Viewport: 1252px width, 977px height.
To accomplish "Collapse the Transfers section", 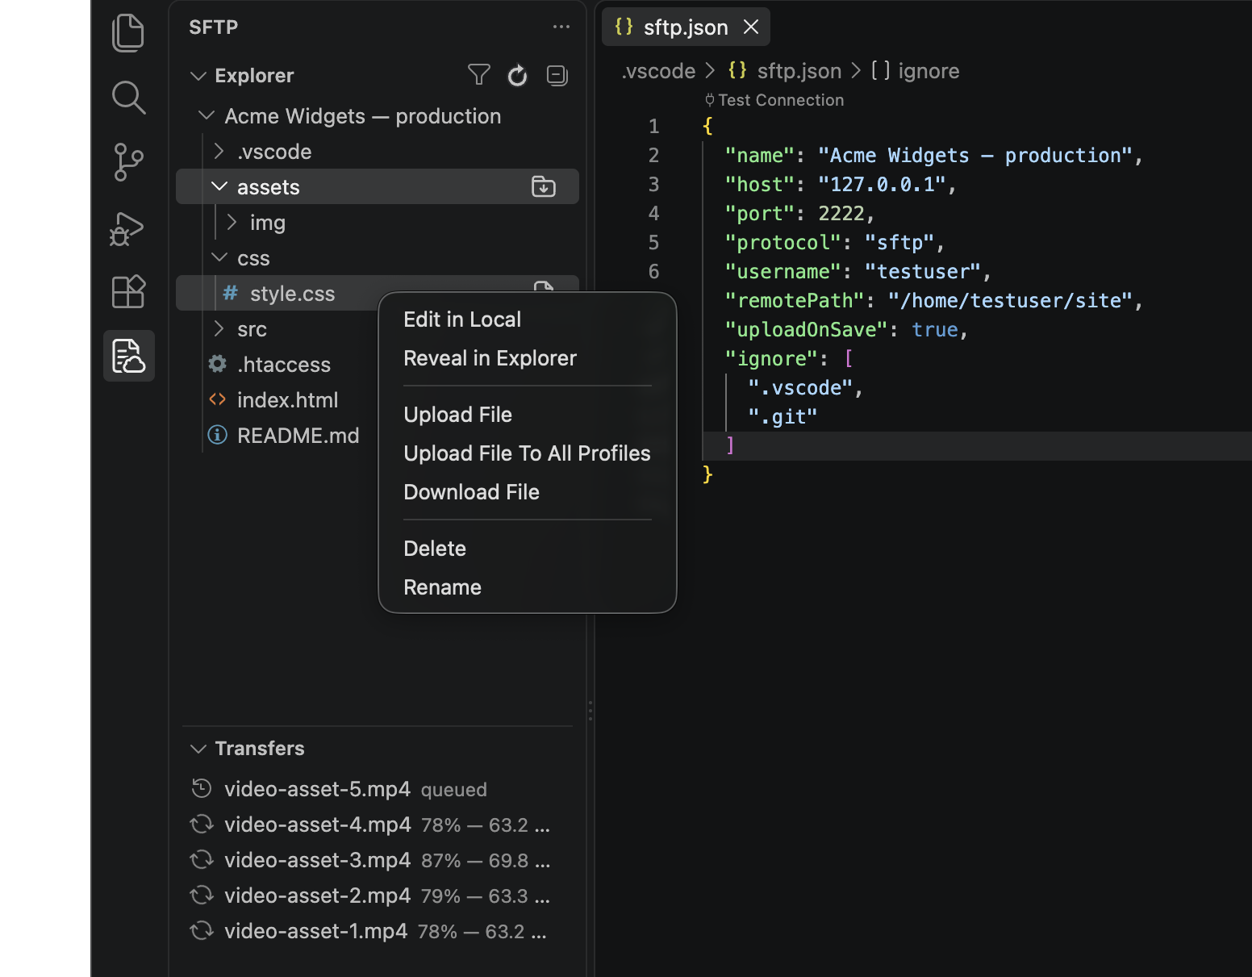I will pos(198,749).
